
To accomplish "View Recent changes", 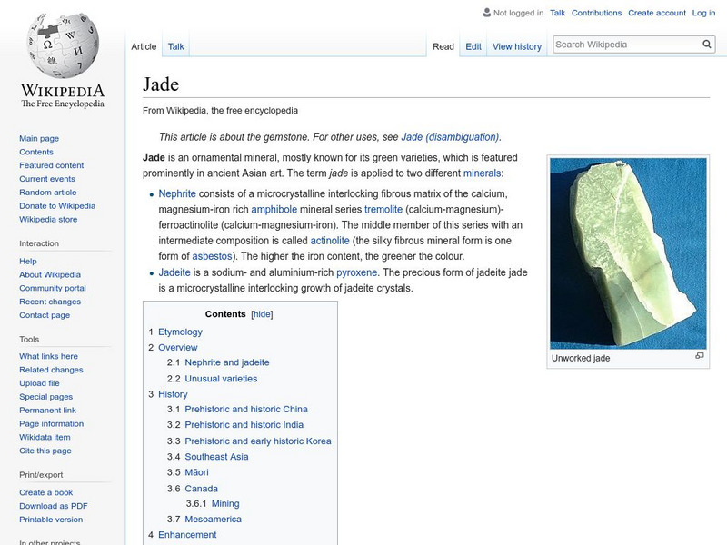I will (50, 302).
